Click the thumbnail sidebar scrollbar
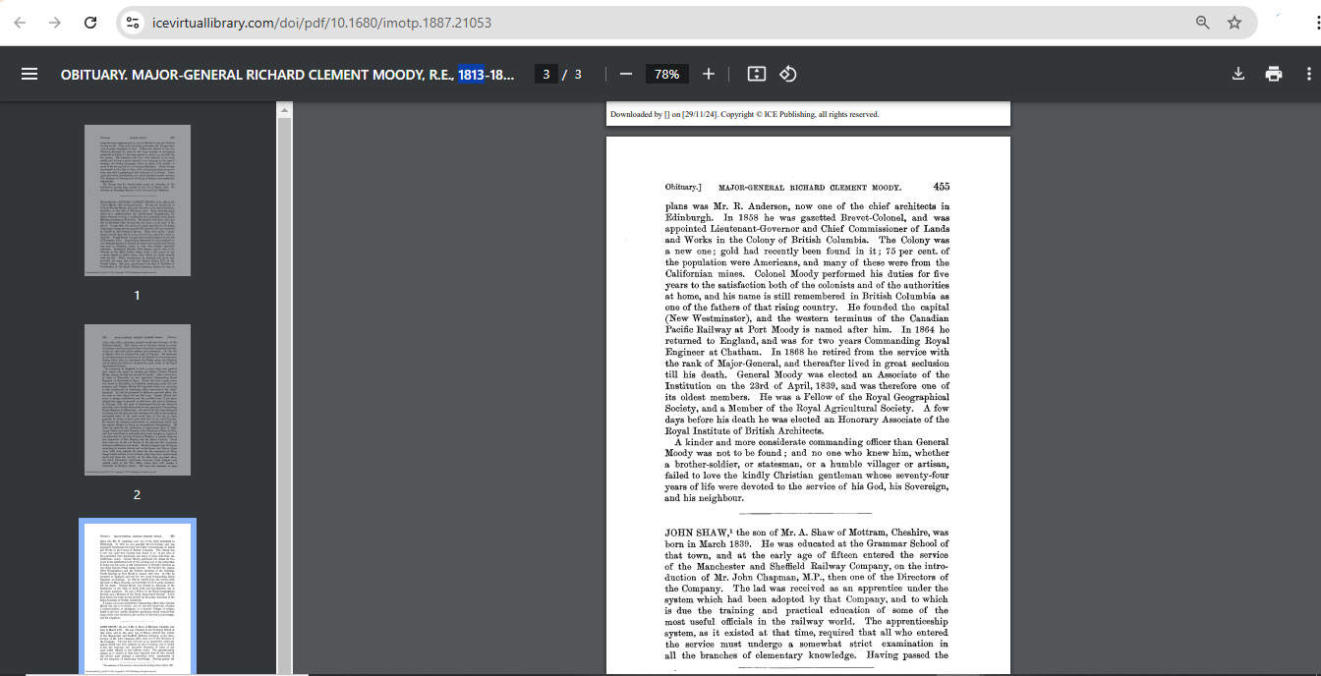 284,393
